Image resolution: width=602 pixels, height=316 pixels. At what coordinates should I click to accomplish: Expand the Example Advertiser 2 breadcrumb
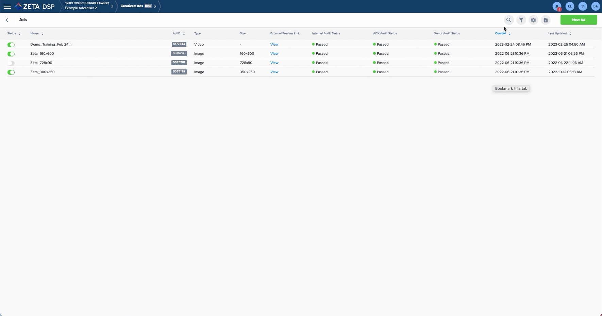pyautogui.click(x=112, y=6)
